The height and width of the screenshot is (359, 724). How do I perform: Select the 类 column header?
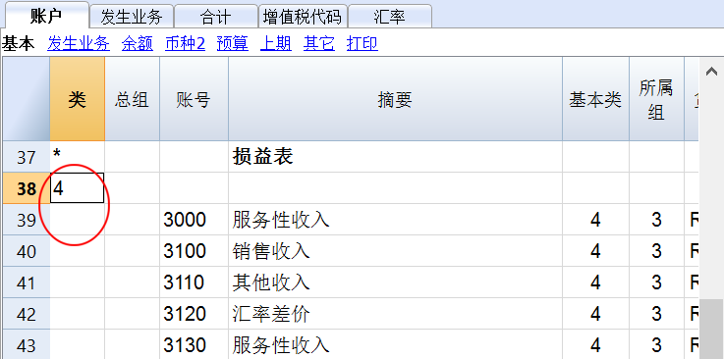click(77, 99)
